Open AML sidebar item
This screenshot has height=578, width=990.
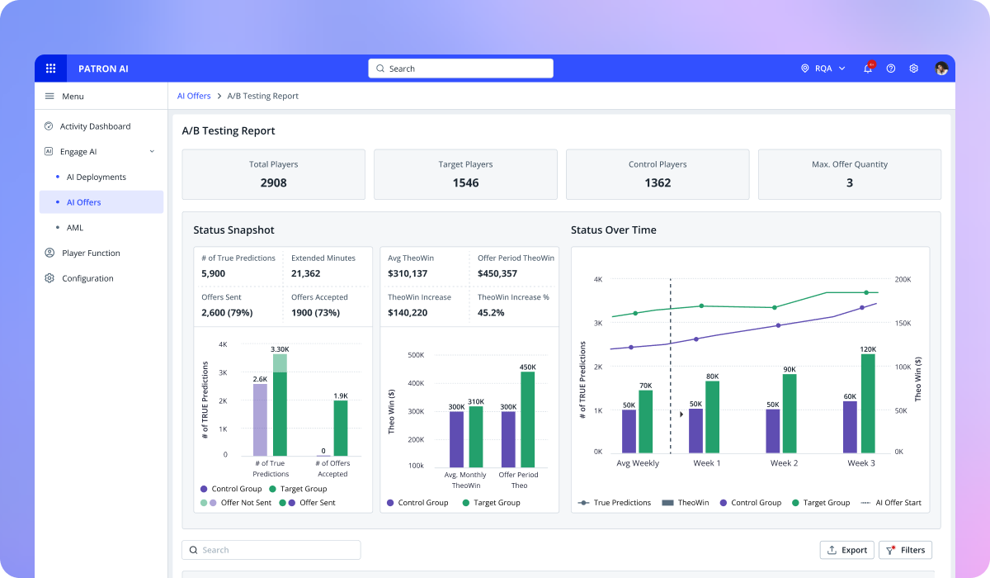[101, 228]
